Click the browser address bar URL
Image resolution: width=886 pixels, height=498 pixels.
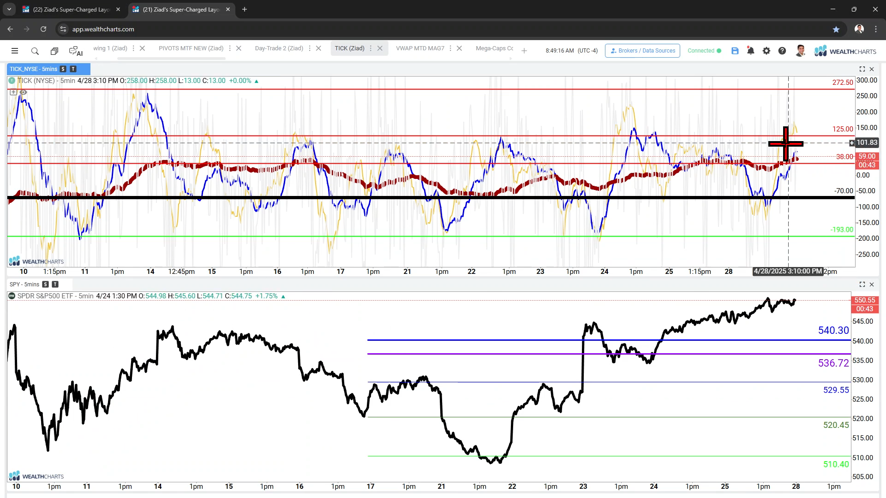(103, 29)
